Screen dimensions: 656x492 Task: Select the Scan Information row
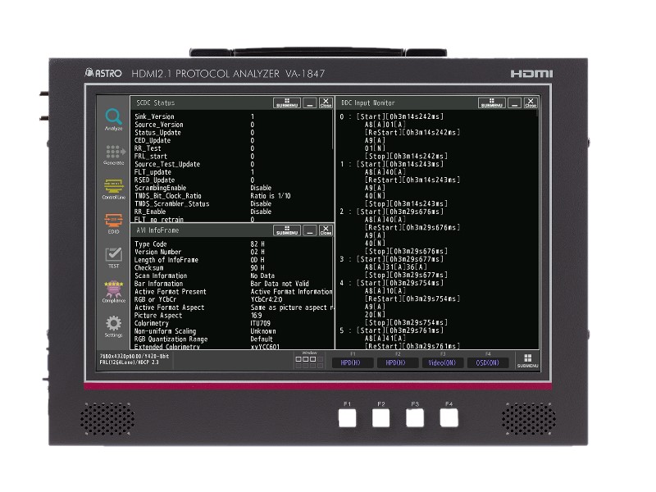233,276
